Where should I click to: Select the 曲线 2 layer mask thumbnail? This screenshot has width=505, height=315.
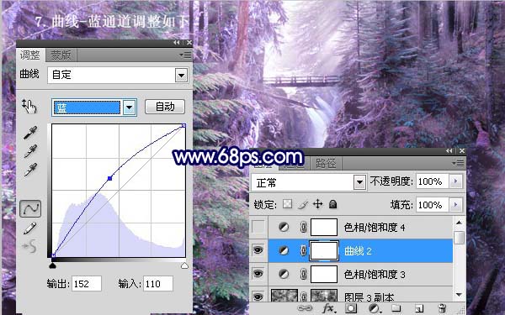pos(324,250)
